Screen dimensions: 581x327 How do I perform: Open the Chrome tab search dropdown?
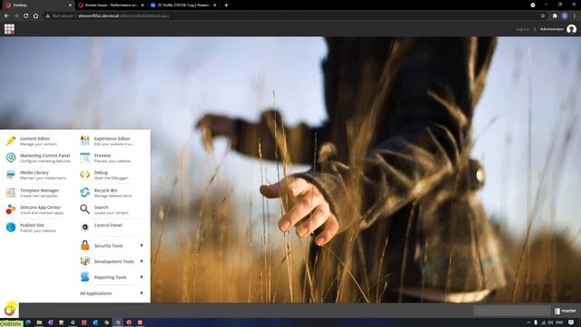[533, 5]
